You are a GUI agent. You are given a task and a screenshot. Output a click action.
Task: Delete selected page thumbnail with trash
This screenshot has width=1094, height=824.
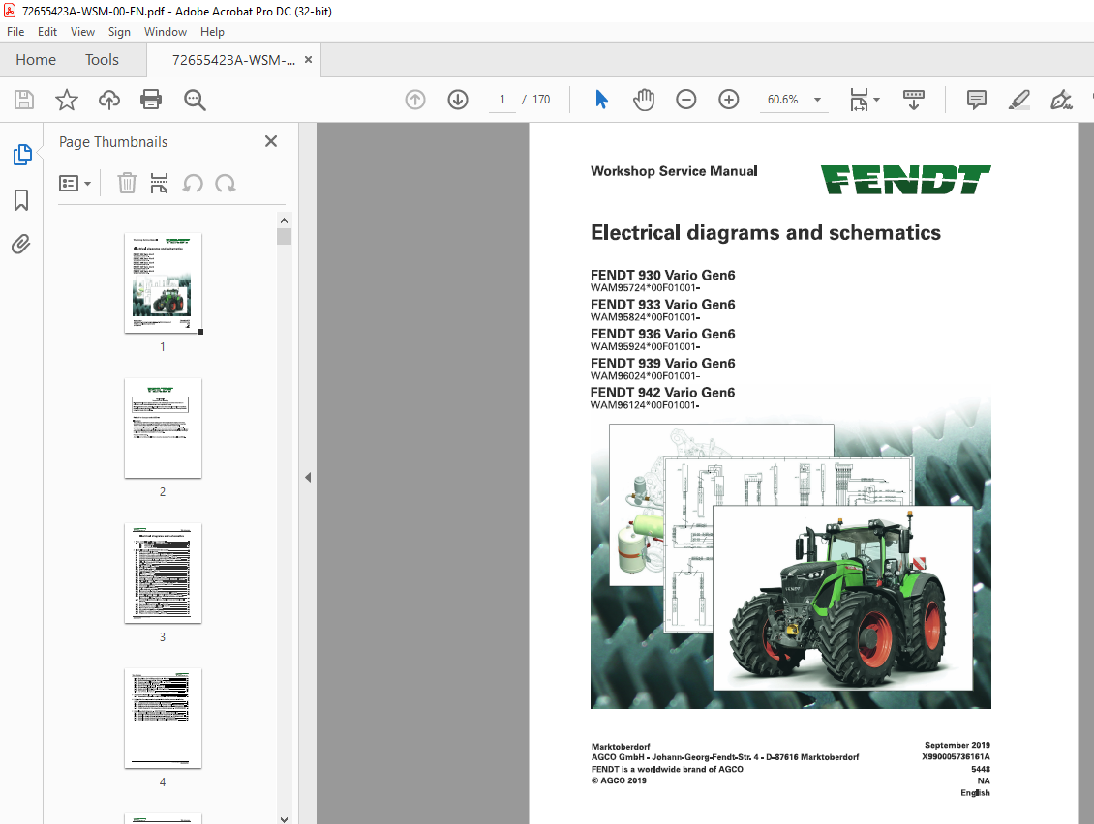[x=127, y=184]
